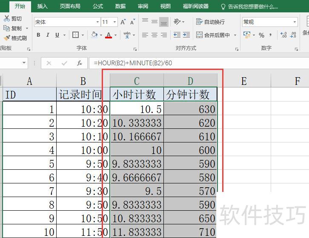Apply comma style
309x238 pixels.
coord(271,35)
